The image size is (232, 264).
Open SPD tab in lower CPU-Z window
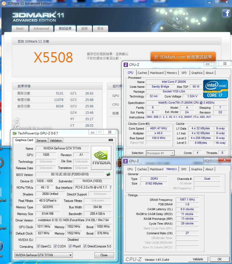point(184,169)
